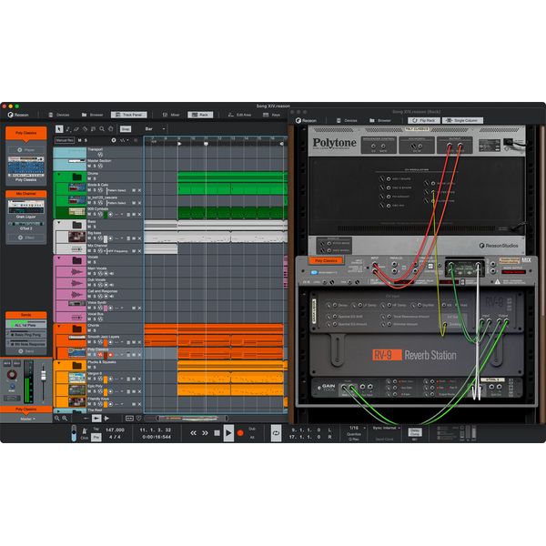Screen dimensions: 546x546
Task: Click the Main Vocals waveform icon
Action: (76, 271)
